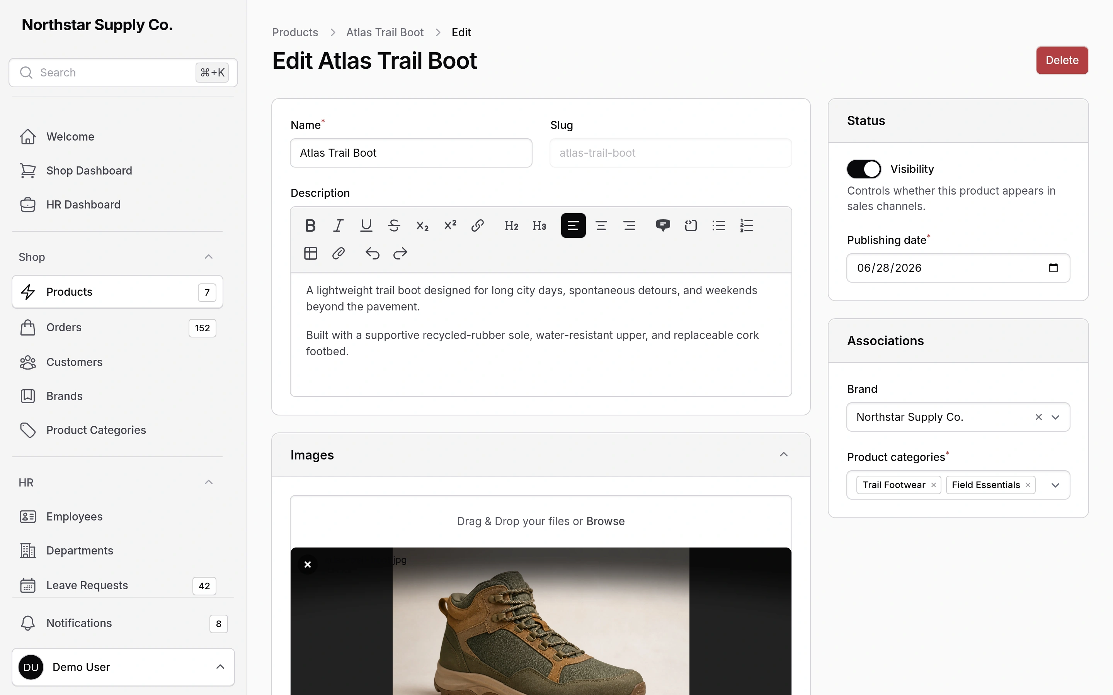Remove the Trail Footwear category tag

point(934,485)
